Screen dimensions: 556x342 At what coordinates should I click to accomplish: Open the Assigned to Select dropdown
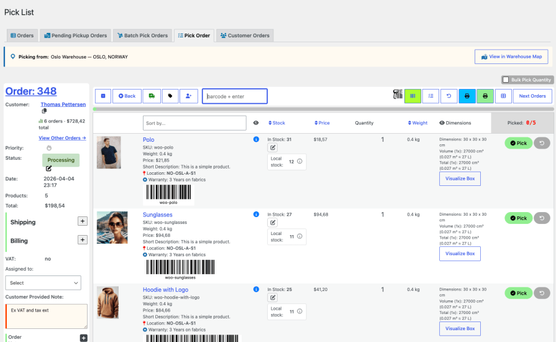(x=43, y=283)
